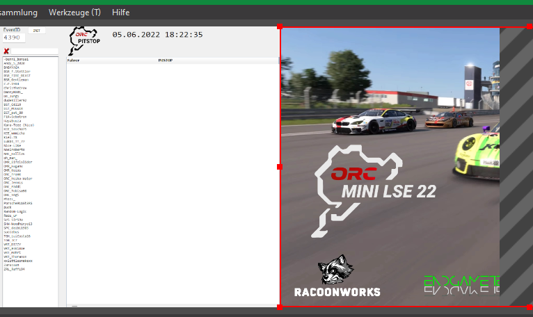533x317 pixels.
Task: Click the red X clear icon
Action: 6,51
